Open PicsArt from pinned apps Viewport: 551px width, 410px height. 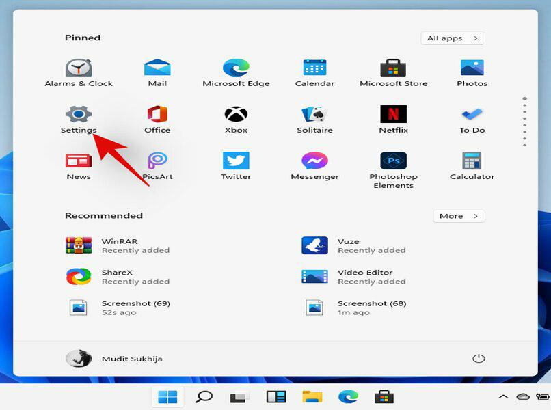pos(157,163)
